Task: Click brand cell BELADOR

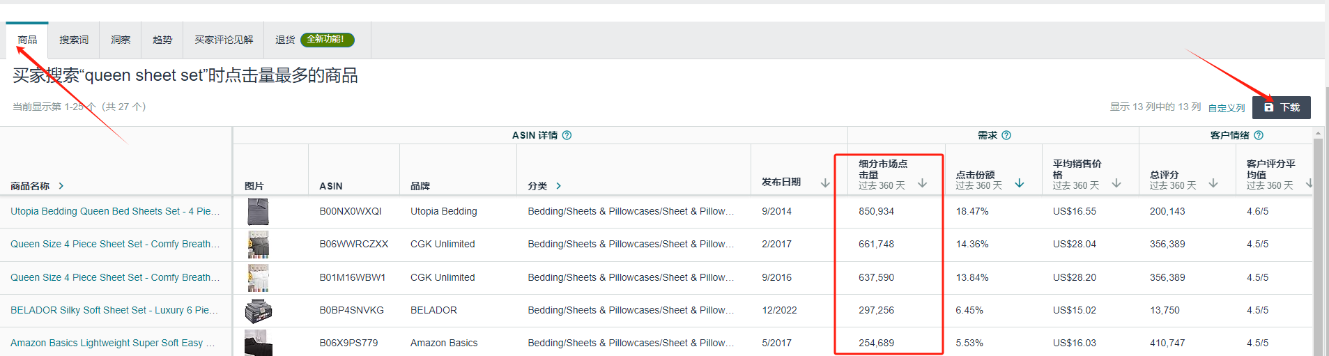Action: click(433, 310)
